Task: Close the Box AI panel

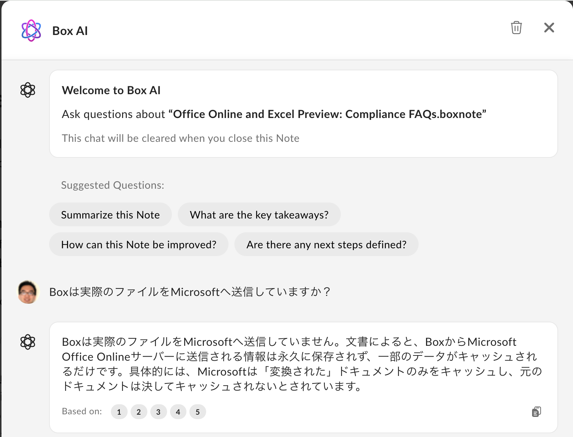Action: point(549,28)
